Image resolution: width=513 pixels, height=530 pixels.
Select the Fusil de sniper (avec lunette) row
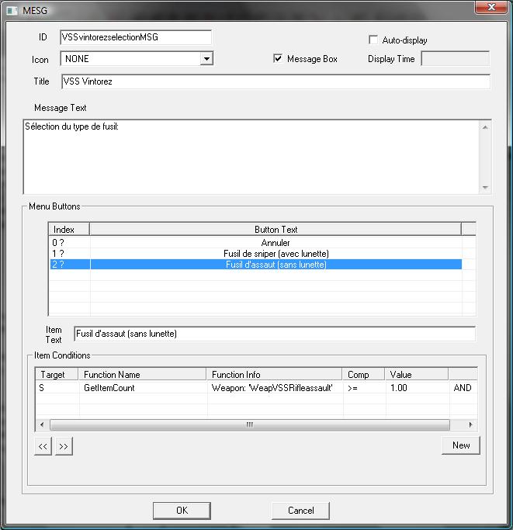coord(255,254)
